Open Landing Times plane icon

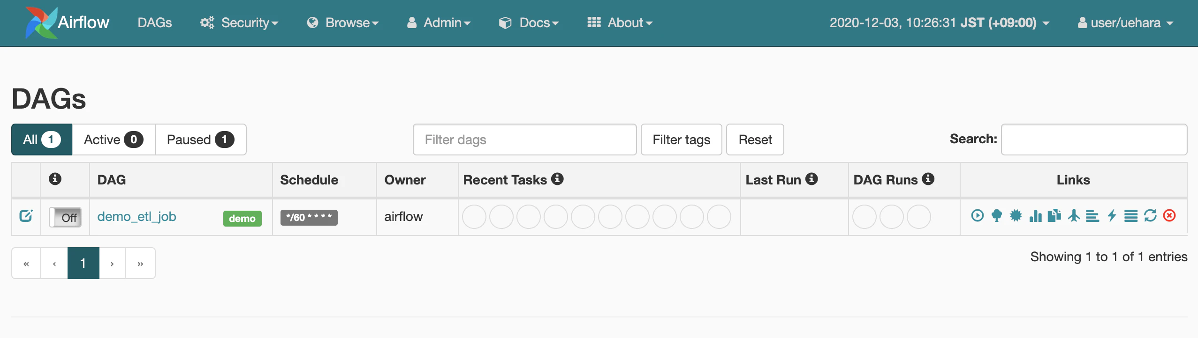(x=1074, y=215)
